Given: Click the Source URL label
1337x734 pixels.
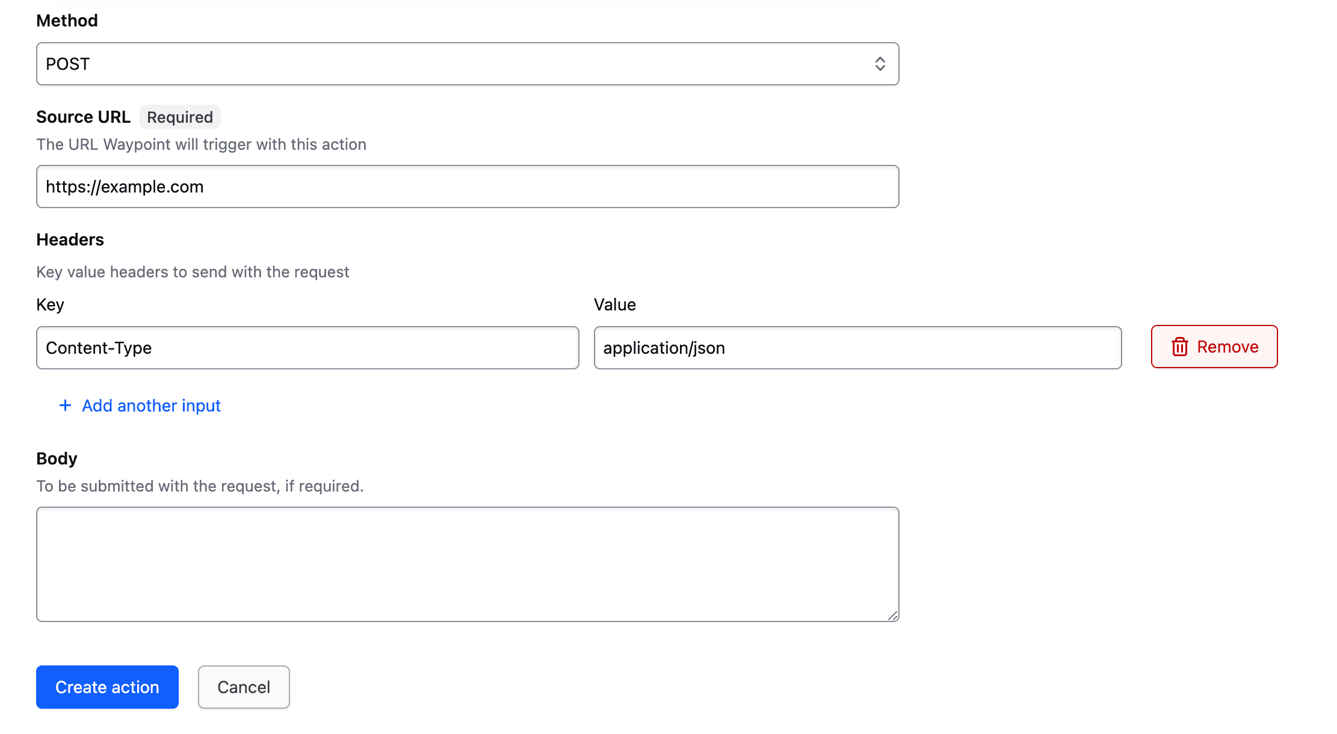Looking at the screenshot, I should click(83, 117).
